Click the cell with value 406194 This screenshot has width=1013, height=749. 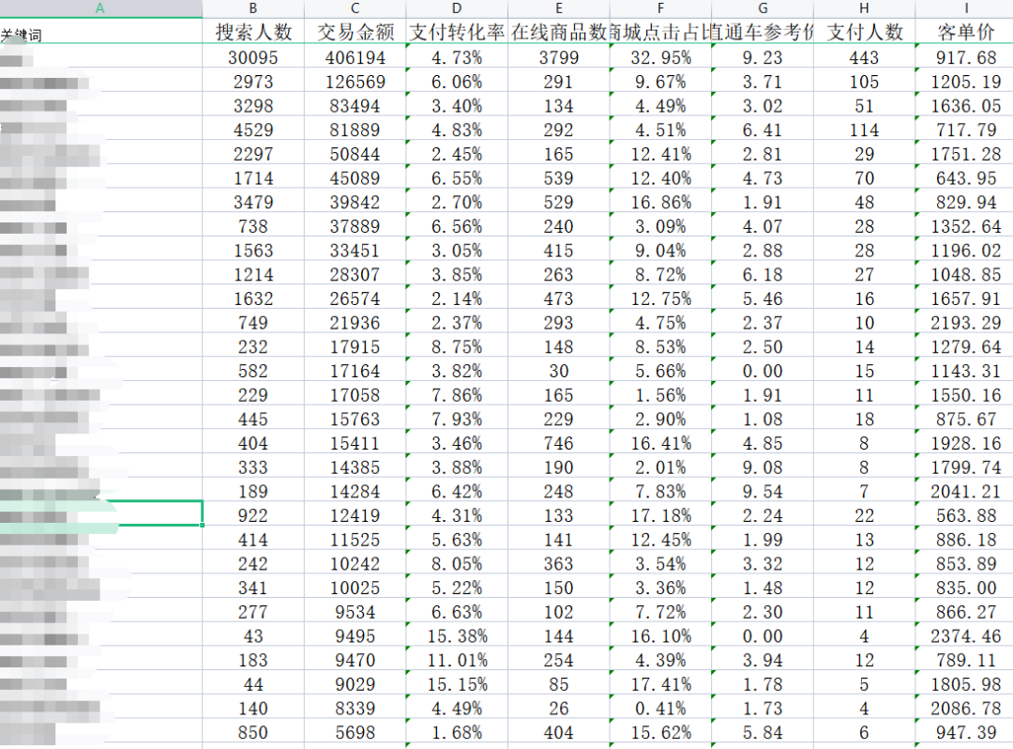[355, 57]
